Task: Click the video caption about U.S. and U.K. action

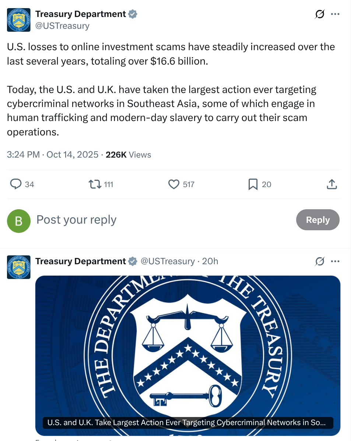Action: pos(187,423)
